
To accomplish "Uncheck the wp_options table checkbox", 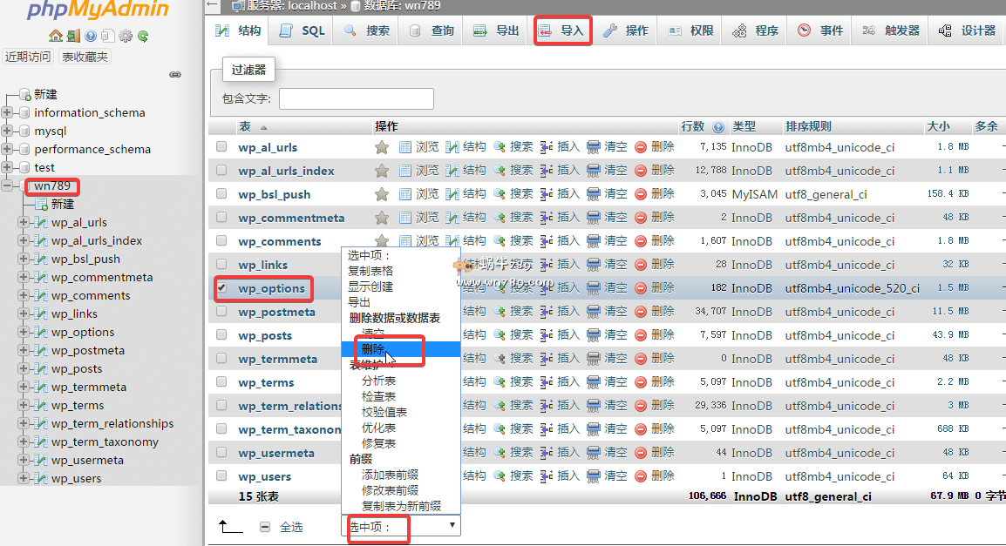I will [x=221, y=287].
